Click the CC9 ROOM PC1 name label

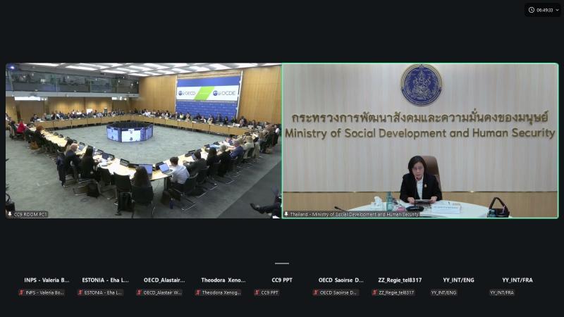click(x=30, y=214)
